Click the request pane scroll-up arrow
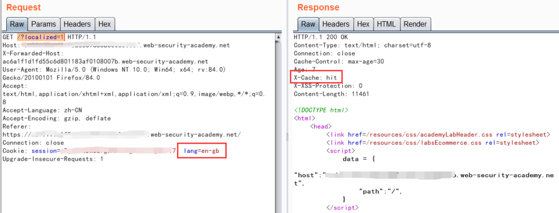 (x=278, y=37)
